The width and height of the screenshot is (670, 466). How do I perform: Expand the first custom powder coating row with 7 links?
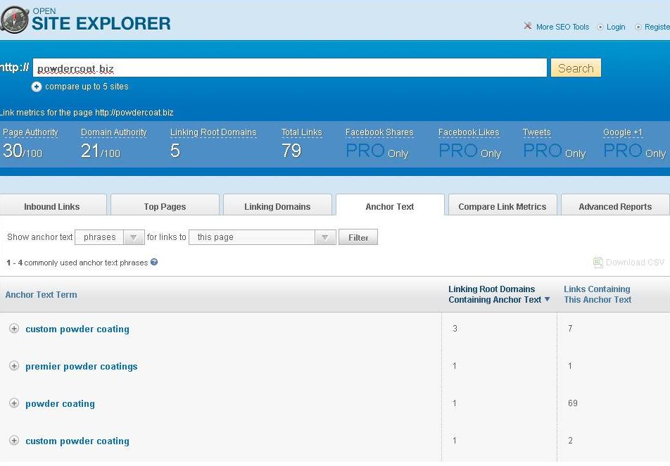[x=14, y=328]
